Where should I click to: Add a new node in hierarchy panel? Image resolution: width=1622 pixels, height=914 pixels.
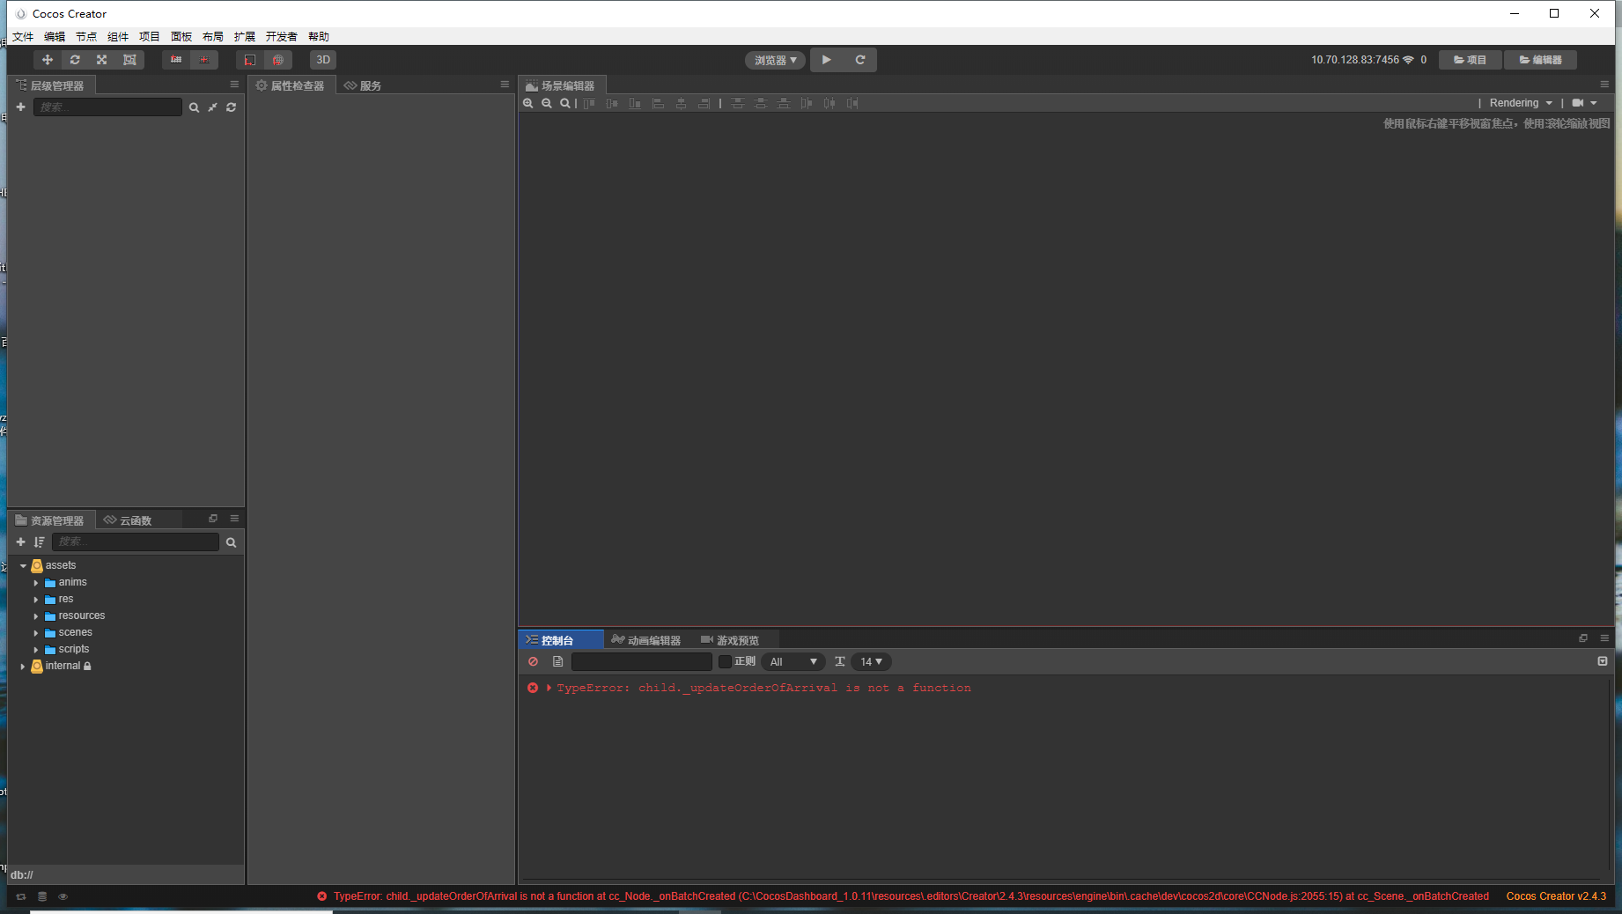click(20, 107)
